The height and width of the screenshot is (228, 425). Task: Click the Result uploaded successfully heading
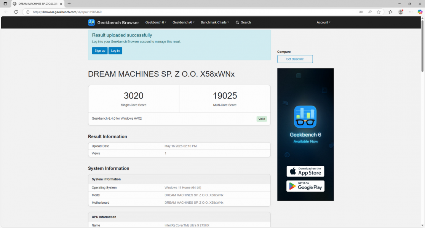tap(122, 35)
